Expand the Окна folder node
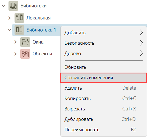147x137 pixels. (x=15, y=42)
